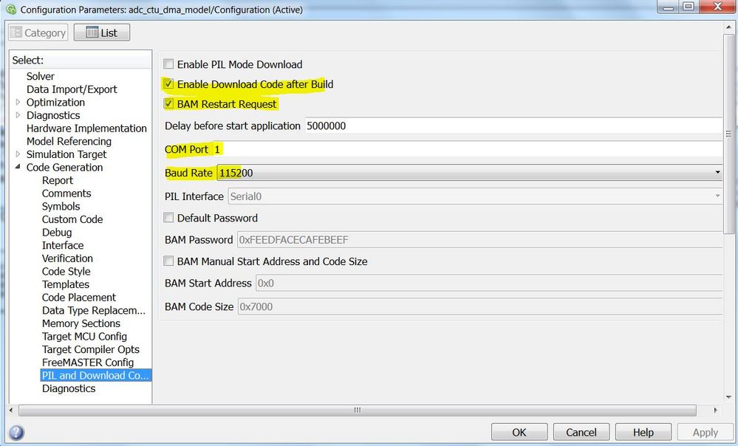The width and height of the screenshot is (738, 446).
Task: Click the Delay before start application field
Action: pyautogui.click(x=513, y=126)
